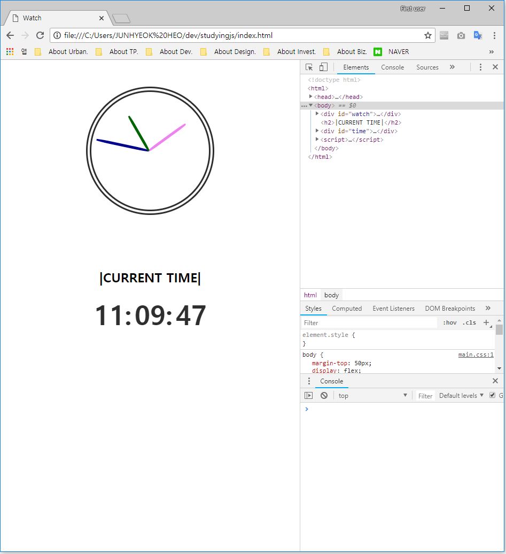Open the Chrome three-dot menu
The height and width of the screenshot is (554, 506).
click(x=494, y=35)
